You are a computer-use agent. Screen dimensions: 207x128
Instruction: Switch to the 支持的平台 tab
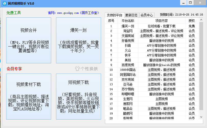click(x=114, y=15)
